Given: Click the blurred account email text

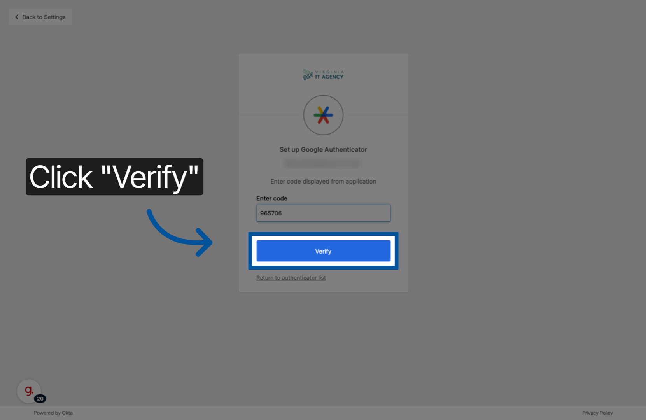Looking at the screenshot, I should point(323,163).
